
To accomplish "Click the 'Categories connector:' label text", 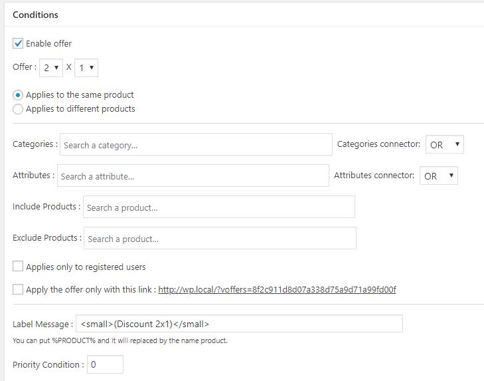I will [378, 144].
